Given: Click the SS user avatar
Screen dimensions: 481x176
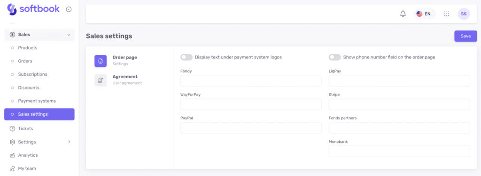Looking at the screenshot, I should 464,14.
